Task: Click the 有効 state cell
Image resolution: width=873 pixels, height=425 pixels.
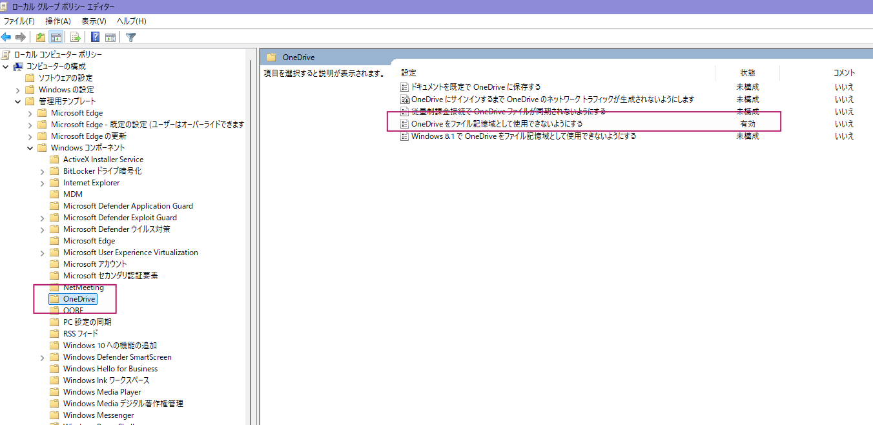Action: (748, 124)
